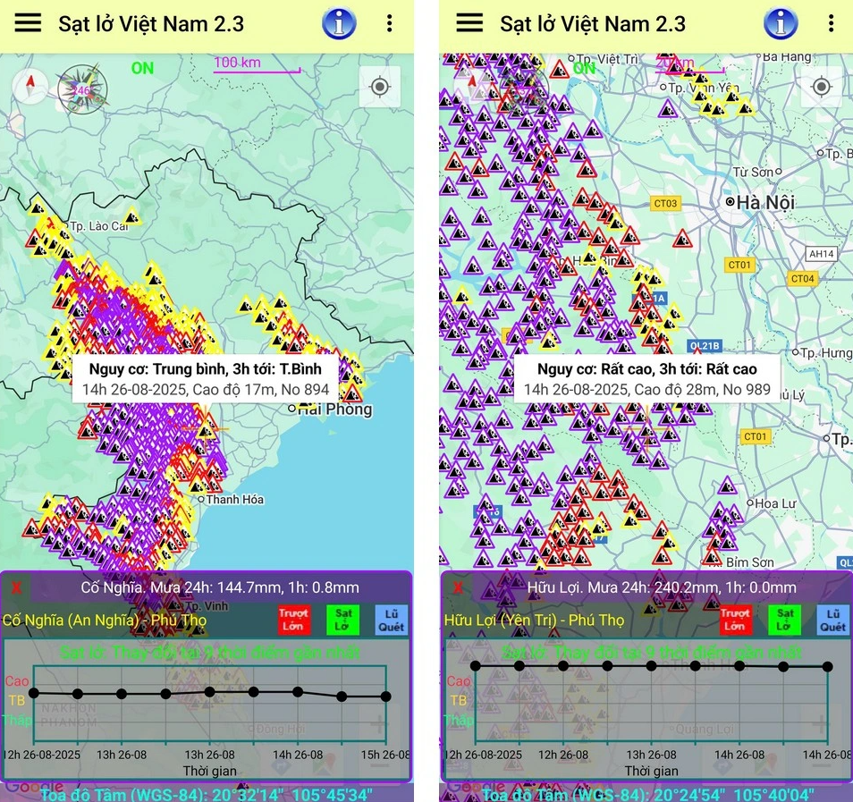Image resolution: width=853 pixels, height=802 pixels.
Task: Tap the CT03 highway badge
Action: tap(665, 204)
